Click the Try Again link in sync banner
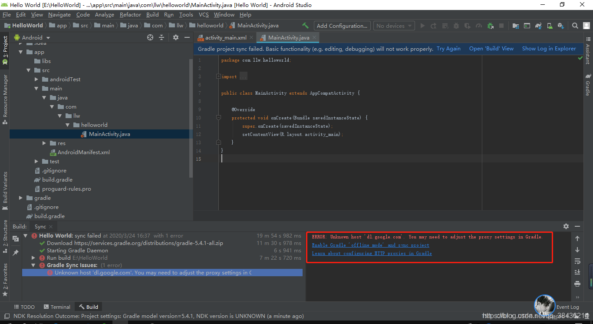 tap(448, 49)
